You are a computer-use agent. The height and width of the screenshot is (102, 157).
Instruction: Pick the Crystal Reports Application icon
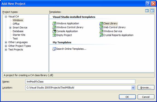click(x=101, y=35)
